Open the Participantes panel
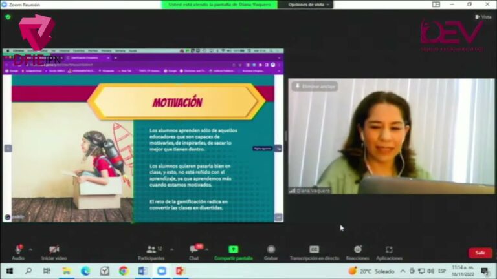The width and height of the screenshot is (497, 279). pos(151,250)
